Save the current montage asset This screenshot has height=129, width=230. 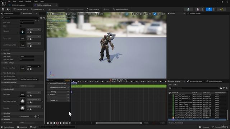[3, 9]
